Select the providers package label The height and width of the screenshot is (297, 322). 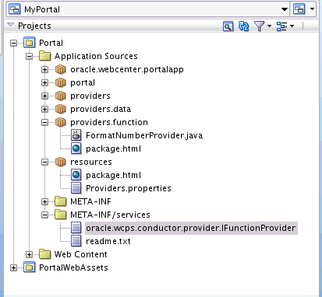(x=90, y=96)
